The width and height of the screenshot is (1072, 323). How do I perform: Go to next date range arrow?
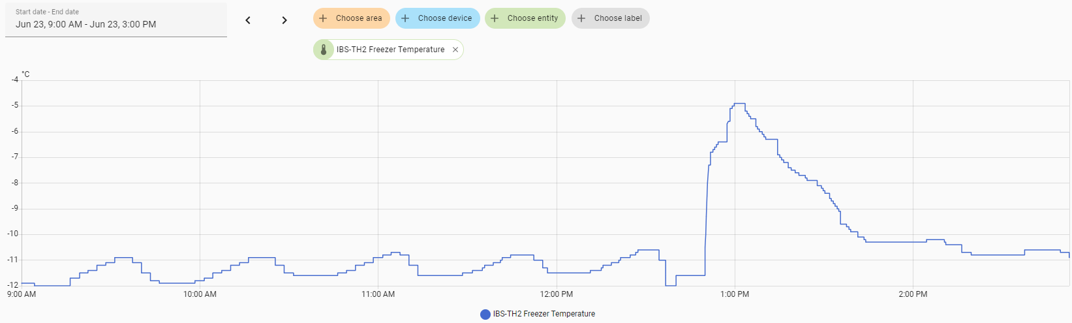284,20
